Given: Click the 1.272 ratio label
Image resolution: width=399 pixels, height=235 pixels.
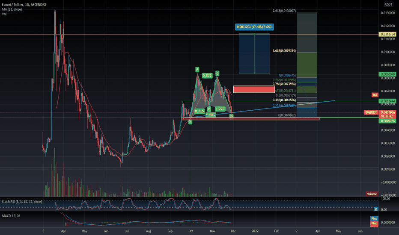Looking at the screenshot, I should point(220,109).
